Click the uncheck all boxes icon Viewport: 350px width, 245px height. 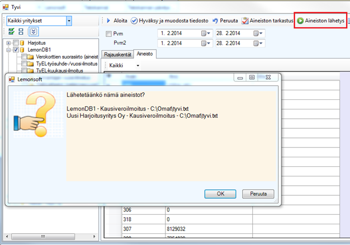tap(21, 32)
